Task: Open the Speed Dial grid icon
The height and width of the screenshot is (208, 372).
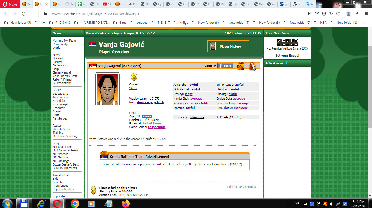Action: (x=33, y=14)
